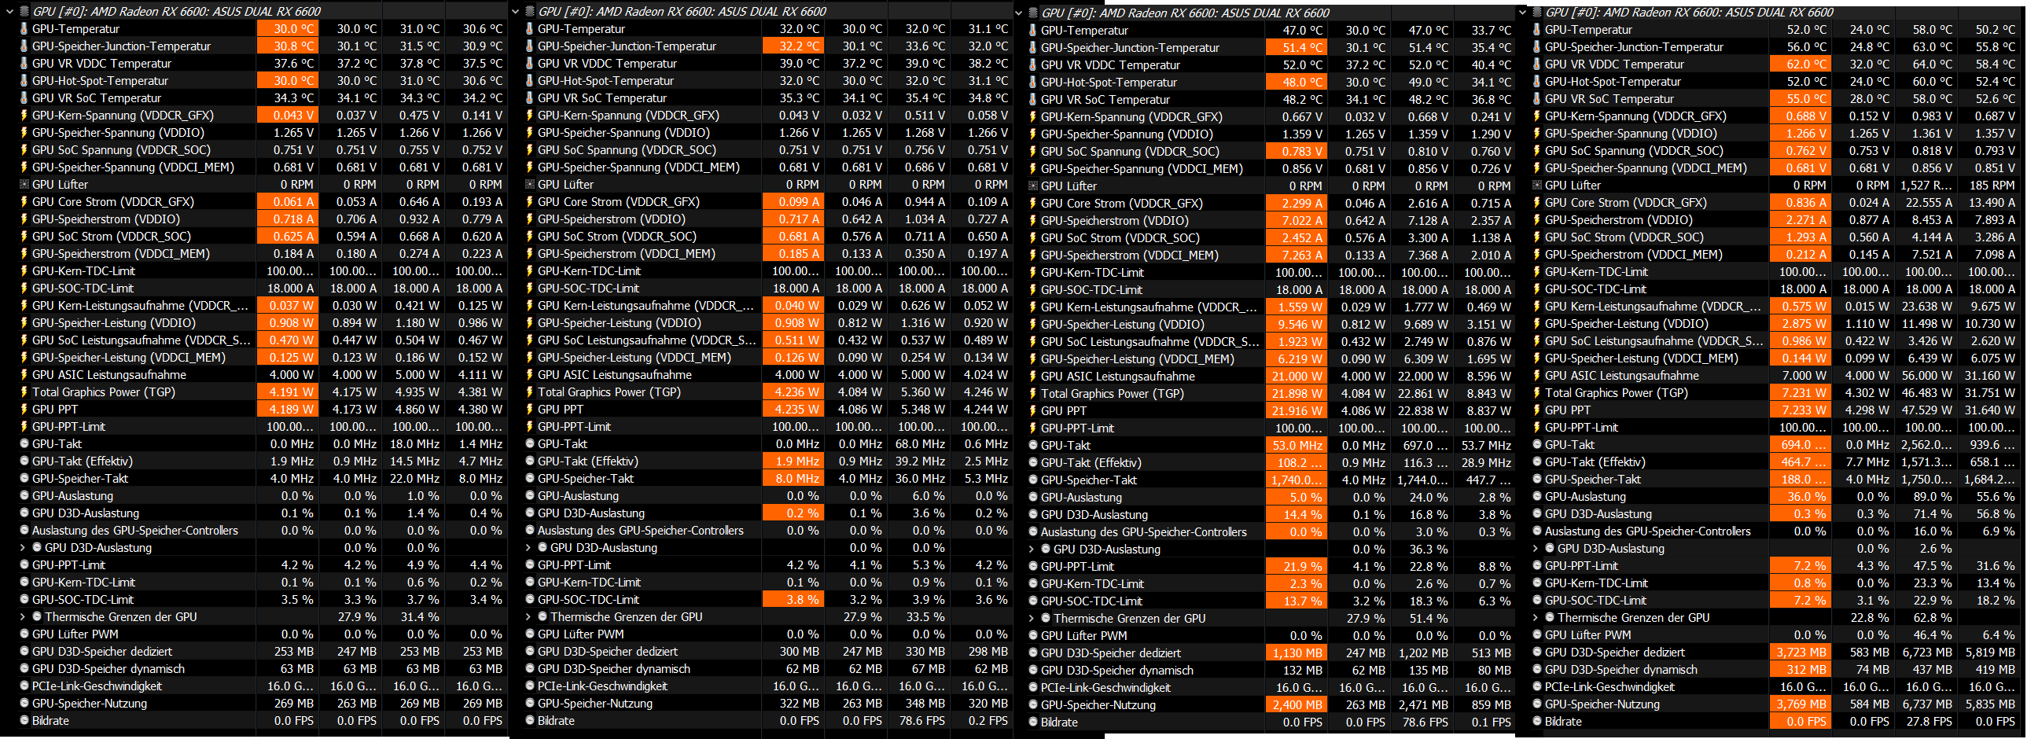Image resolution: width=2027 pixels, height=739 pixels.
Task: Select the 2,400 MB GPU-Speicher-Nutzung value
Action: tap(1297, 705)
